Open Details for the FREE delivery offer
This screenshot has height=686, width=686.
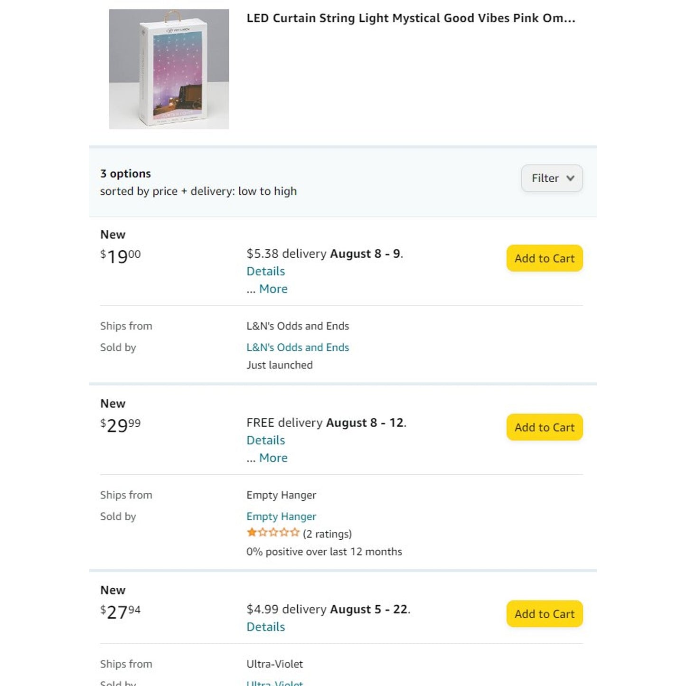click(265, 441)
